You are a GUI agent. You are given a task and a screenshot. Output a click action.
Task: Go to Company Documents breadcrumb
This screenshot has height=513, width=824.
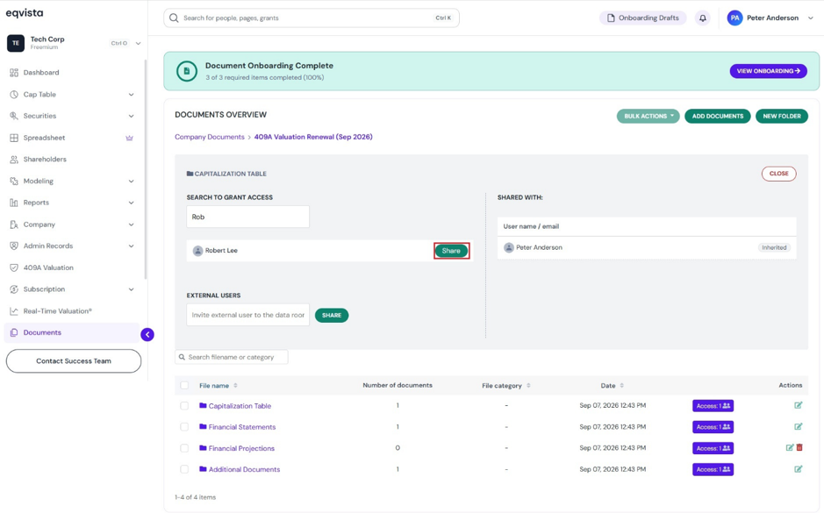(x=210, y=137)
